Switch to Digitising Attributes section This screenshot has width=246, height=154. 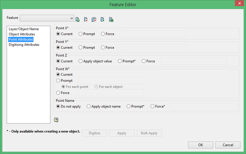tap(24, 45)
